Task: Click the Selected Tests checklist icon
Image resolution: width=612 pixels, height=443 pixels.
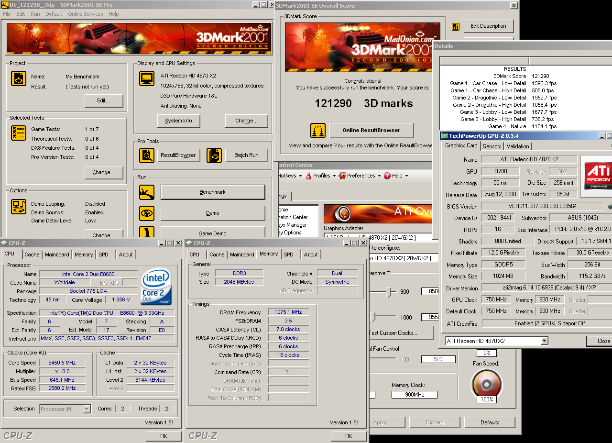Action: coord(19,133)
